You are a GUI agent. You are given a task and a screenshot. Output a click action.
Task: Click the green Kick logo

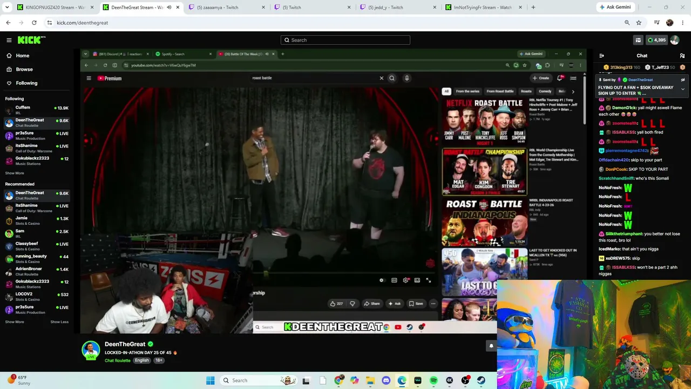pos(31,40)
